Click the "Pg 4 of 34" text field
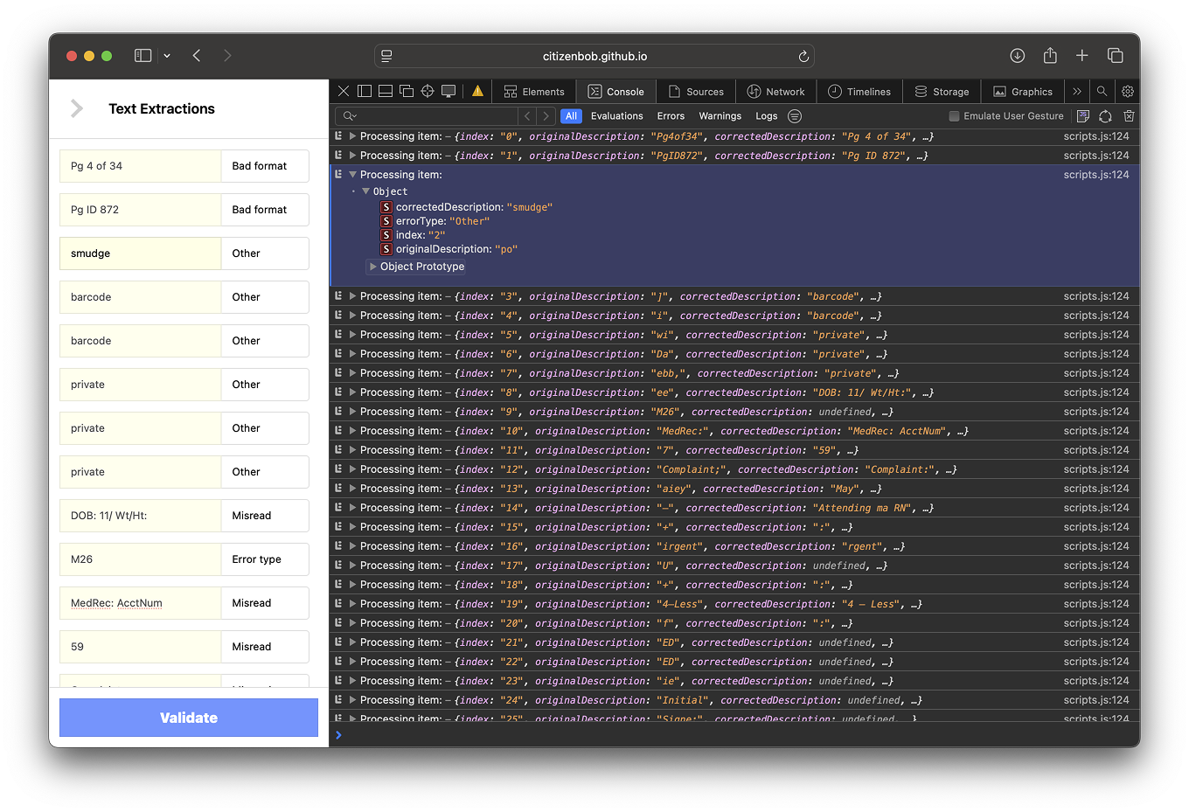 point(140,166)
